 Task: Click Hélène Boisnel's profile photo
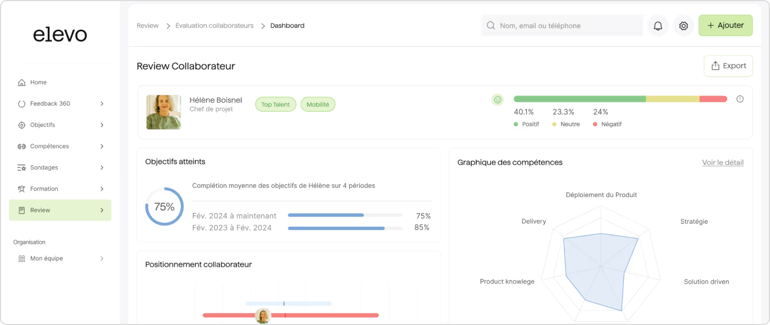point(163,112)
